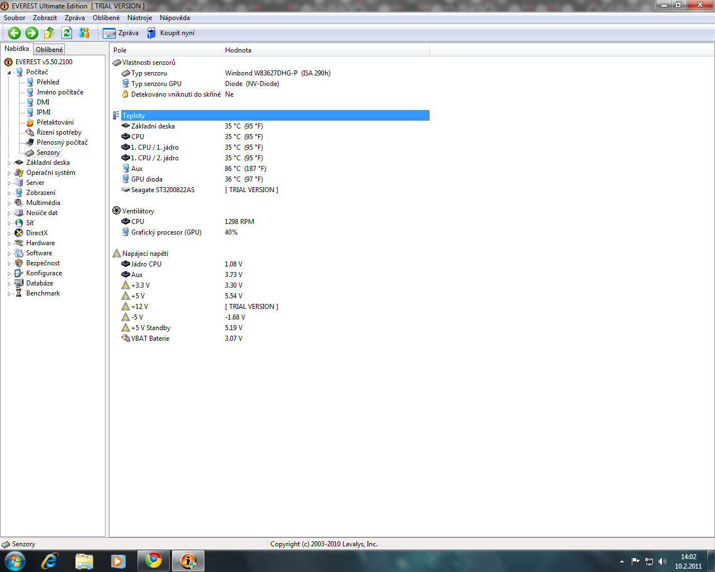Select the +5 V Standby row

(270, 328)
